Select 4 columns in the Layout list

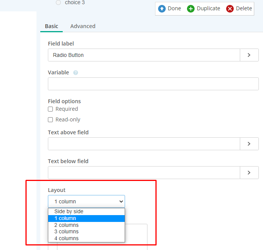[67, 238]
